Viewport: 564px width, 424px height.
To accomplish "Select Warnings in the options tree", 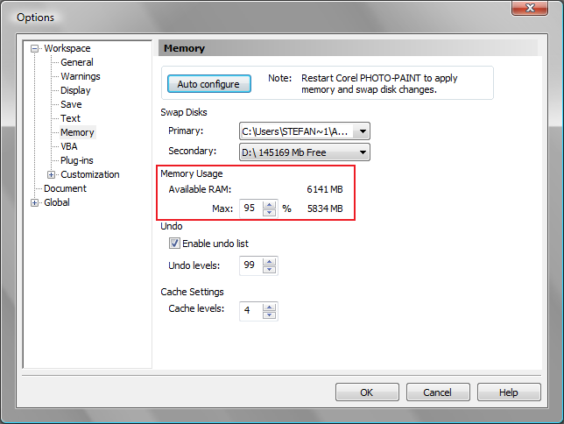I will [81, 76].
